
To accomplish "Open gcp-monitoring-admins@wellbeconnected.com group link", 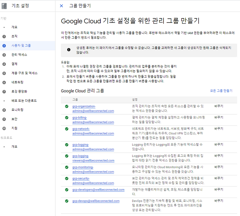I will pos(93,169).
